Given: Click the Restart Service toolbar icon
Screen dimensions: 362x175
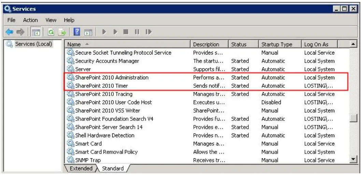Looking at the screenshot, I should pos(148,32).
